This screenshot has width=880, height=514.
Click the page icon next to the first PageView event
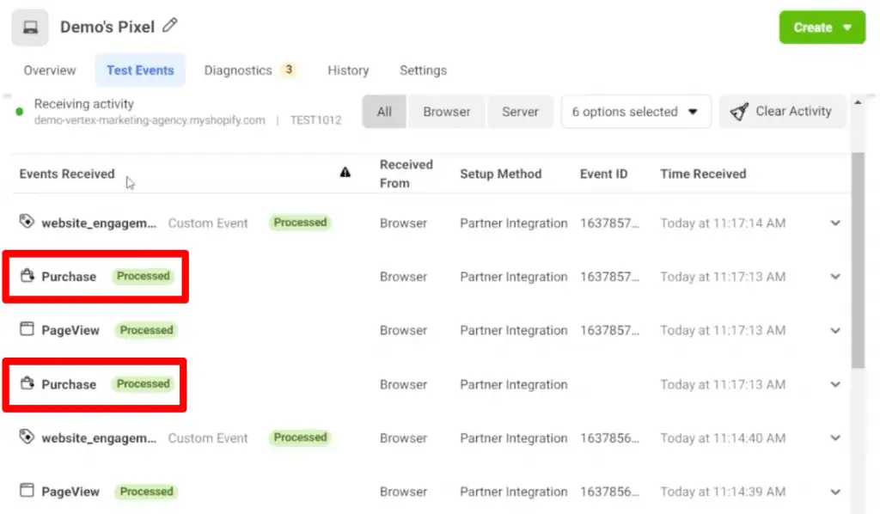point(27,330)
